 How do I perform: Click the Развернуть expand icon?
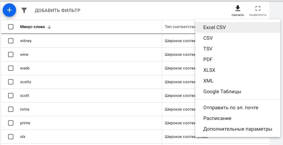pos(258,8)
